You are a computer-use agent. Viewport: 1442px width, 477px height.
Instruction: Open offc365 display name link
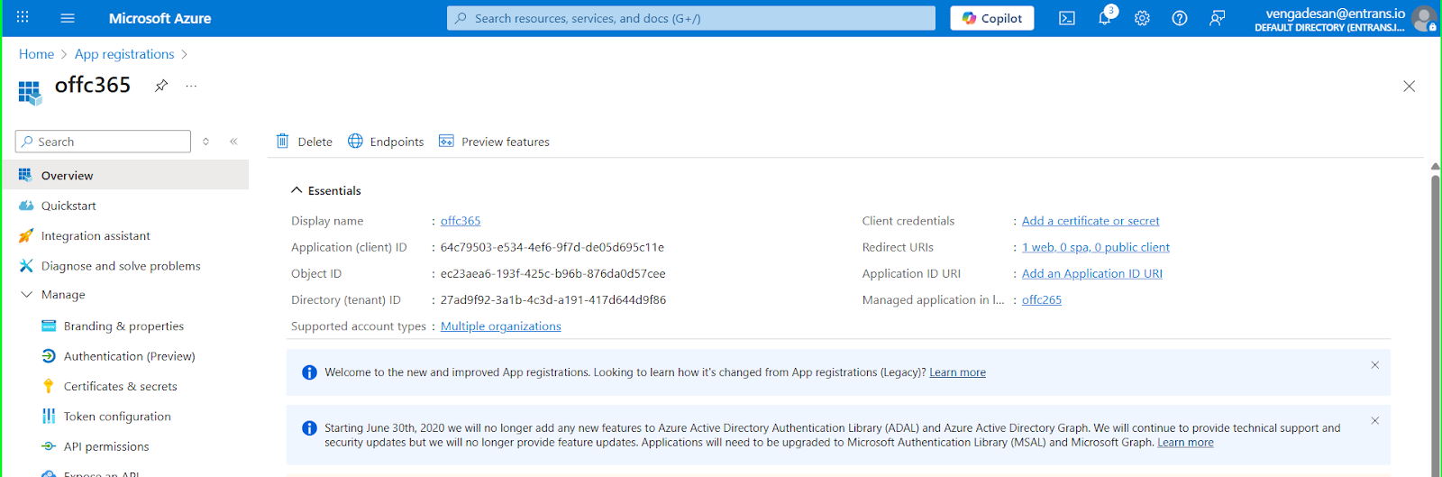pyautogui.click(x=461, y=221)
